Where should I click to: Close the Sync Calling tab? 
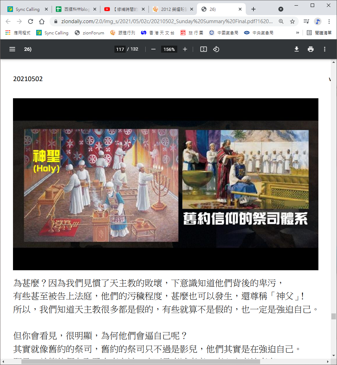coord(46,9)
